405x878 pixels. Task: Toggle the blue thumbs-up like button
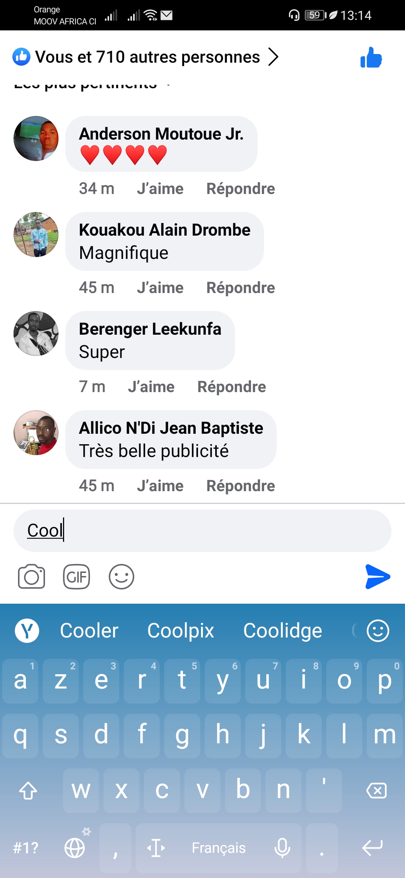pos(371,57)
